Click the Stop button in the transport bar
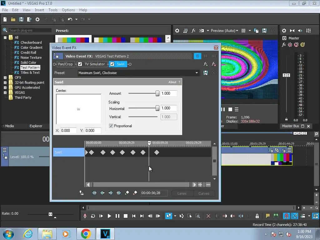Image resolution: width=320 pixels, height=240 pixels. (126, 216)
